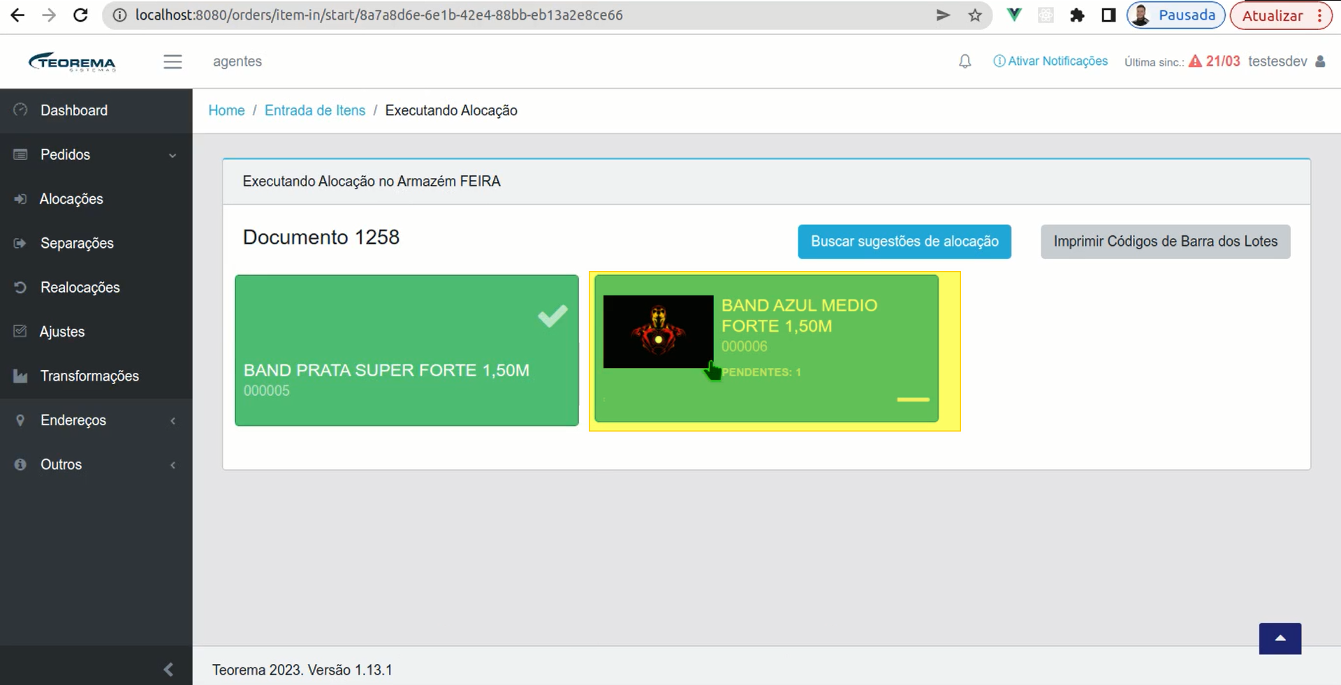Click Executando Alocação breadcrumb text

[x=451, y=110]
